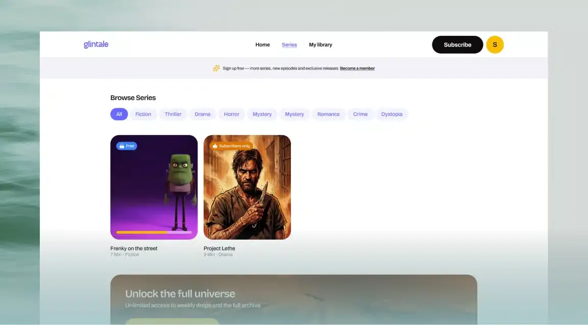Open the Frenky on the street cover image

point(154,187)
